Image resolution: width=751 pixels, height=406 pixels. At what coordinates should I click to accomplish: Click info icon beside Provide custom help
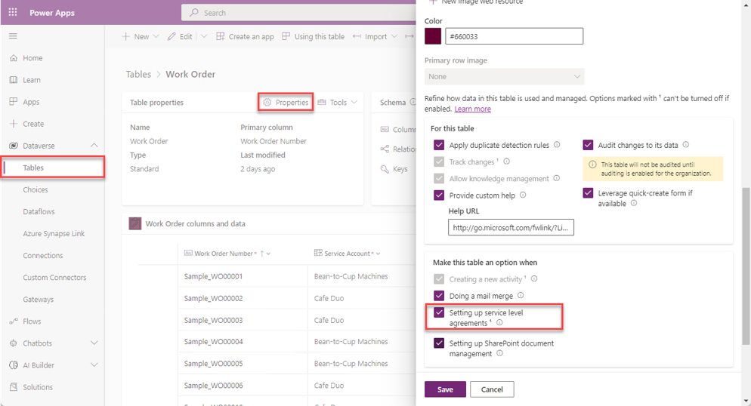pos(523,195)
